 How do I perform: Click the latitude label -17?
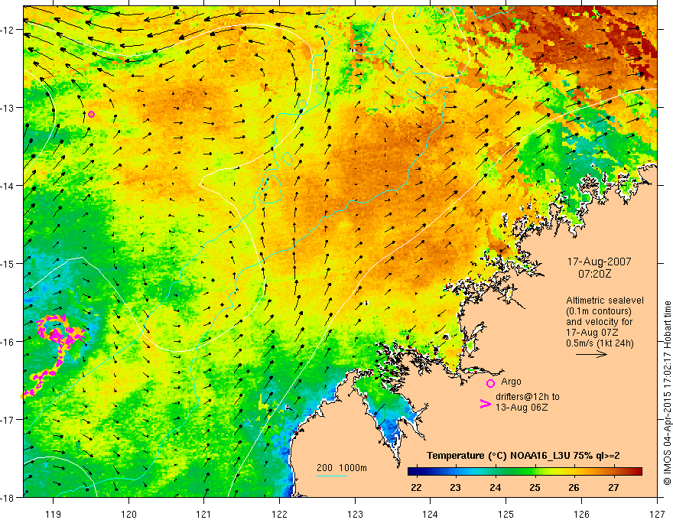(8, 420)
